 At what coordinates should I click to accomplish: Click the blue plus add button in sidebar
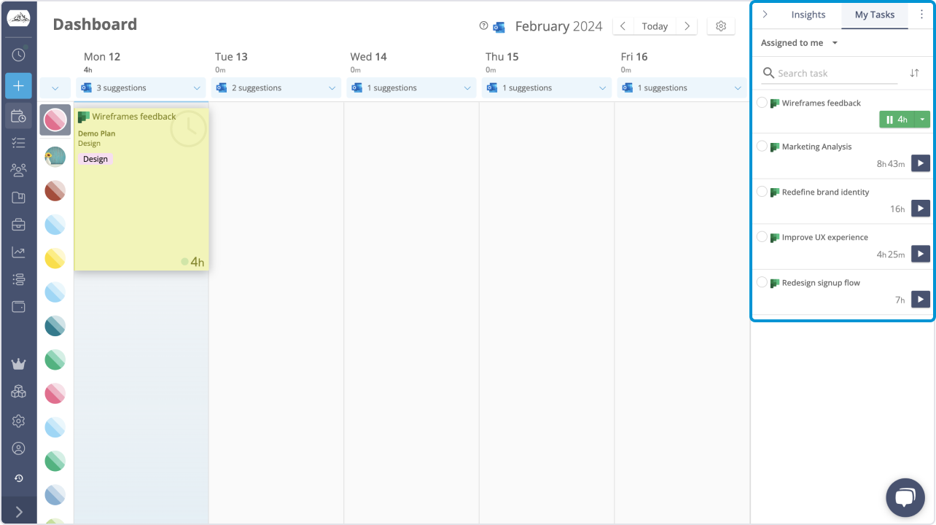[18, 86]
